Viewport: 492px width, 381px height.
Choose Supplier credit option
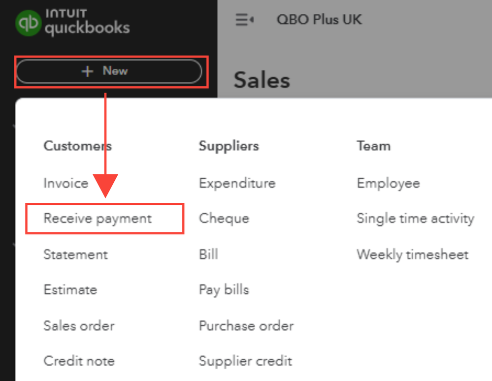(245, 361)
